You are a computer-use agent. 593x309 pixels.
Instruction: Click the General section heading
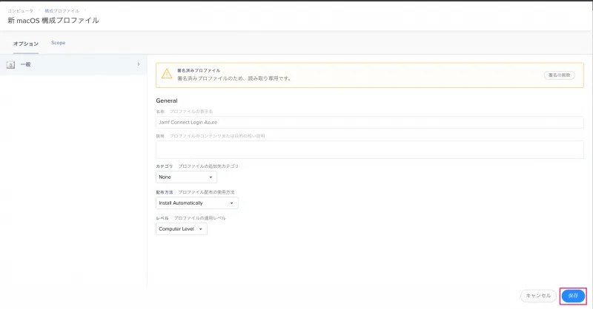[167, 101]
